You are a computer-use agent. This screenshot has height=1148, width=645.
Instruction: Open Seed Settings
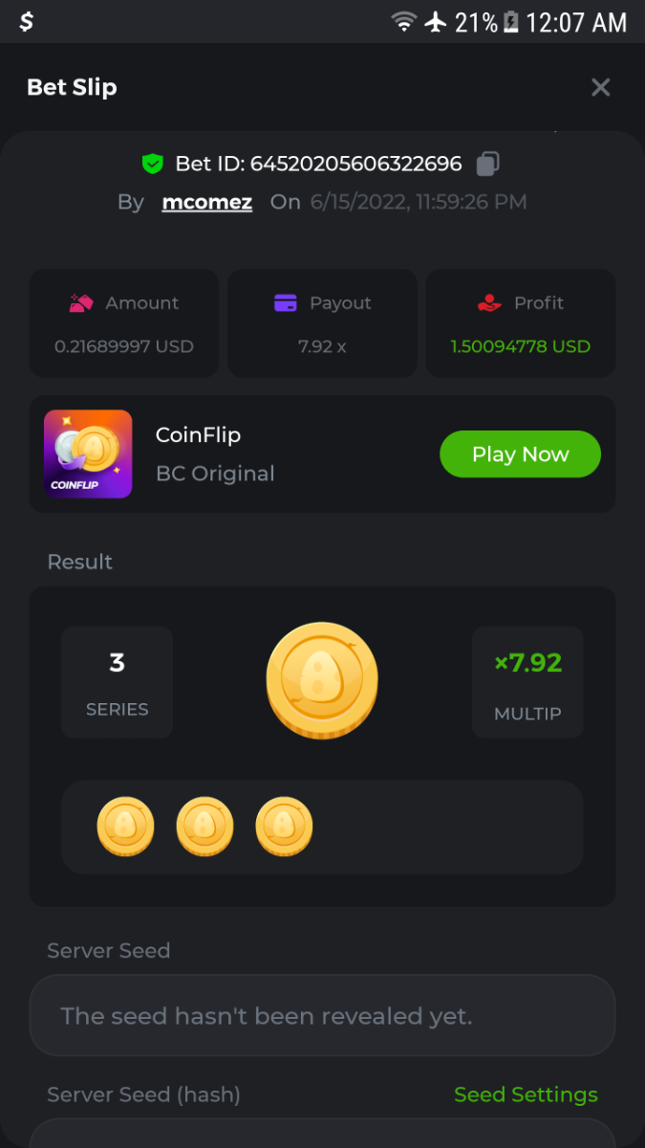[x=526, y=1094]
